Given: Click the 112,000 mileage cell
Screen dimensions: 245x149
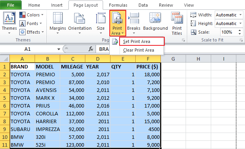Looking at the screenshot, I should 73,113.
